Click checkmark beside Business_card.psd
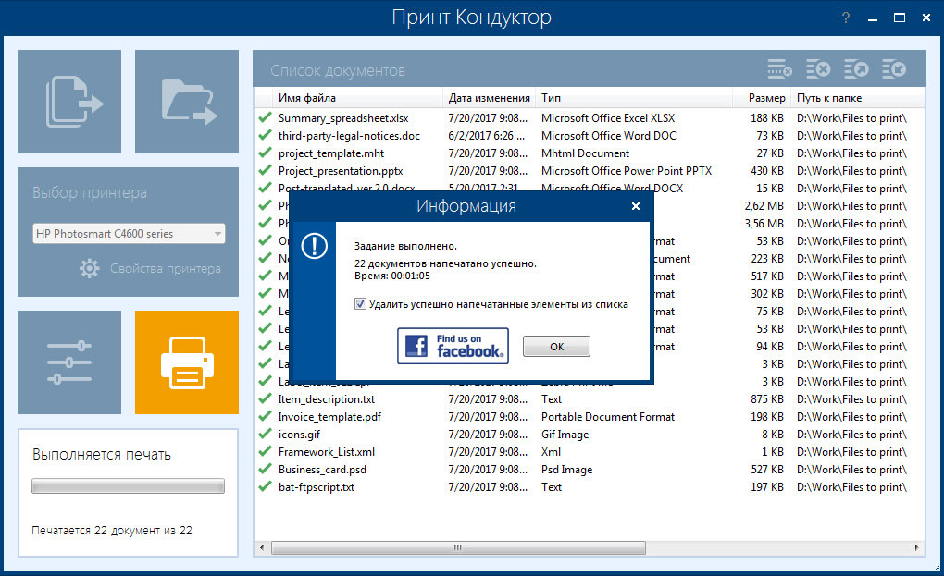 click(265, 469)
